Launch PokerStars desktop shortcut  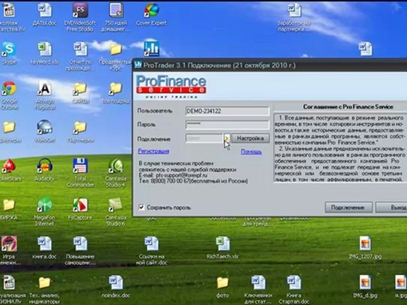coord(9,166)
